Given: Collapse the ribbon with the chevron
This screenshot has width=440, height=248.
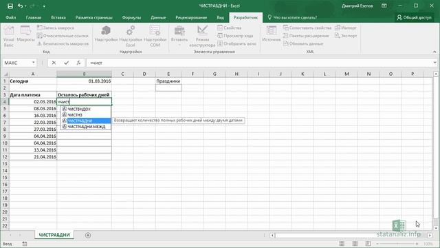Looking at the screenshot, I should 434,52.
